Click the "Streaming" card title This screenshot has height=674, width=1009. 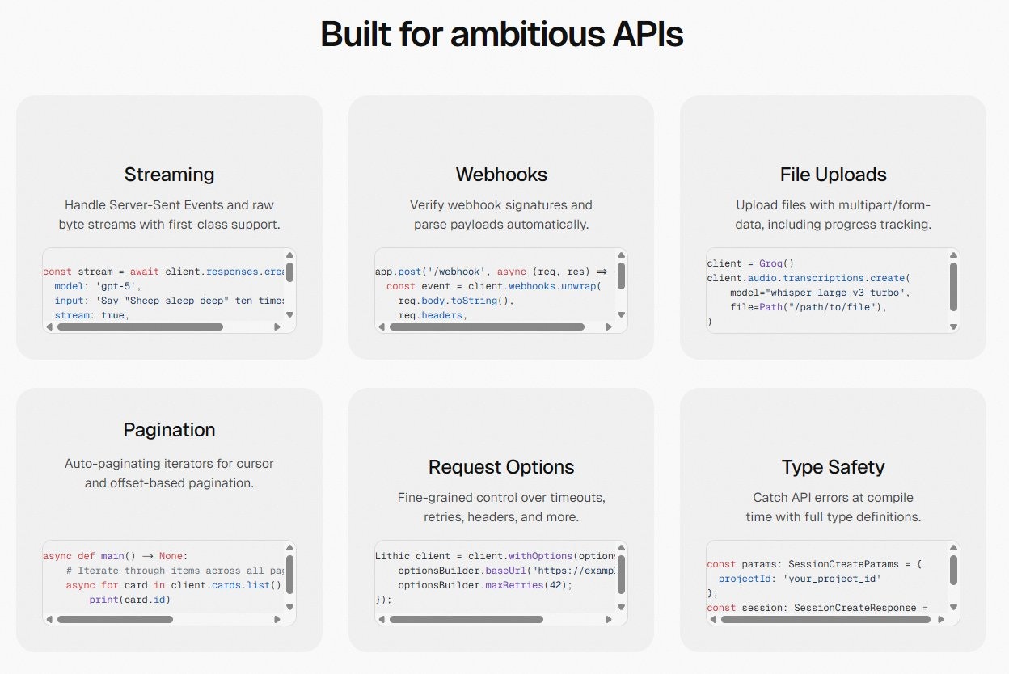point(169,175)
